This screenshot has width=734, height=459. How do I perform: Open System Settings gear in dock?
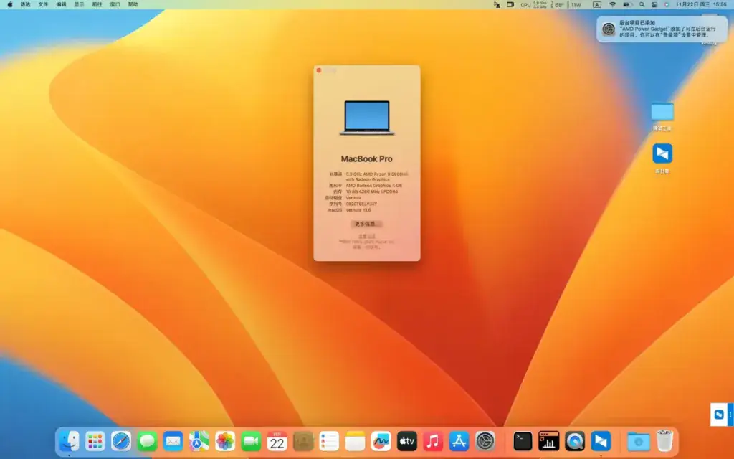(485, 441)
